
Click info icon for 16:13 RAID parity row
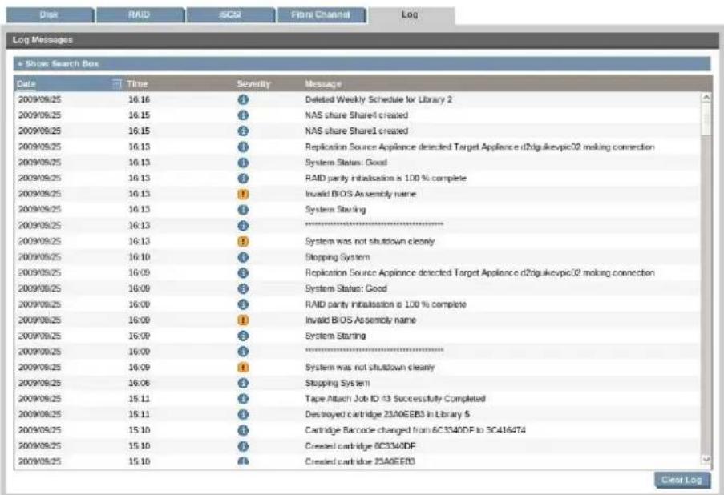click(x=243, y=179)
